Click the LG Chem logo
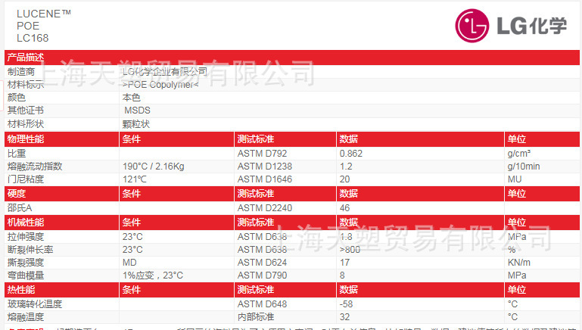The image size is (582, 330). click(511, 26)
